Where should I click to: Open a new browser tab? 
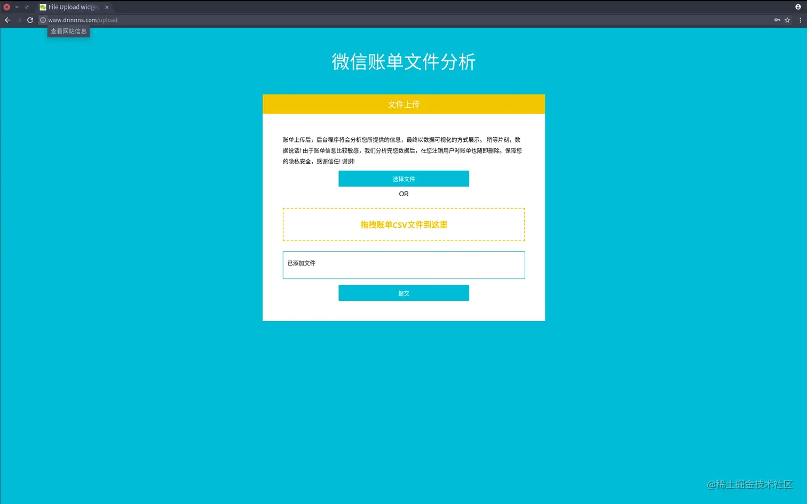118,7
